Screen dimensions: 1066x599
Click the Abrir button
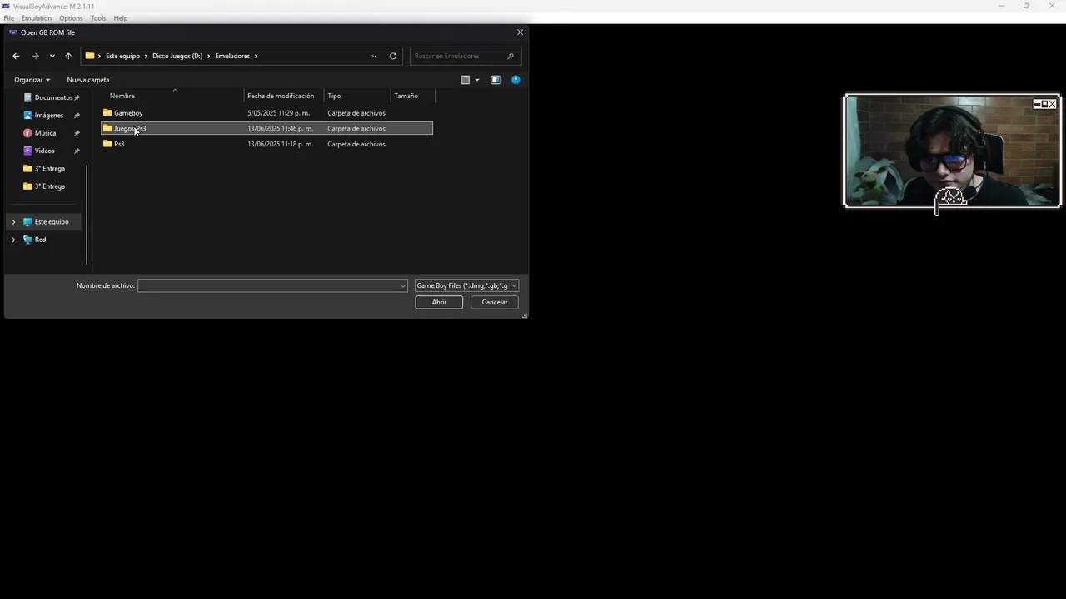tap(439, 302)
